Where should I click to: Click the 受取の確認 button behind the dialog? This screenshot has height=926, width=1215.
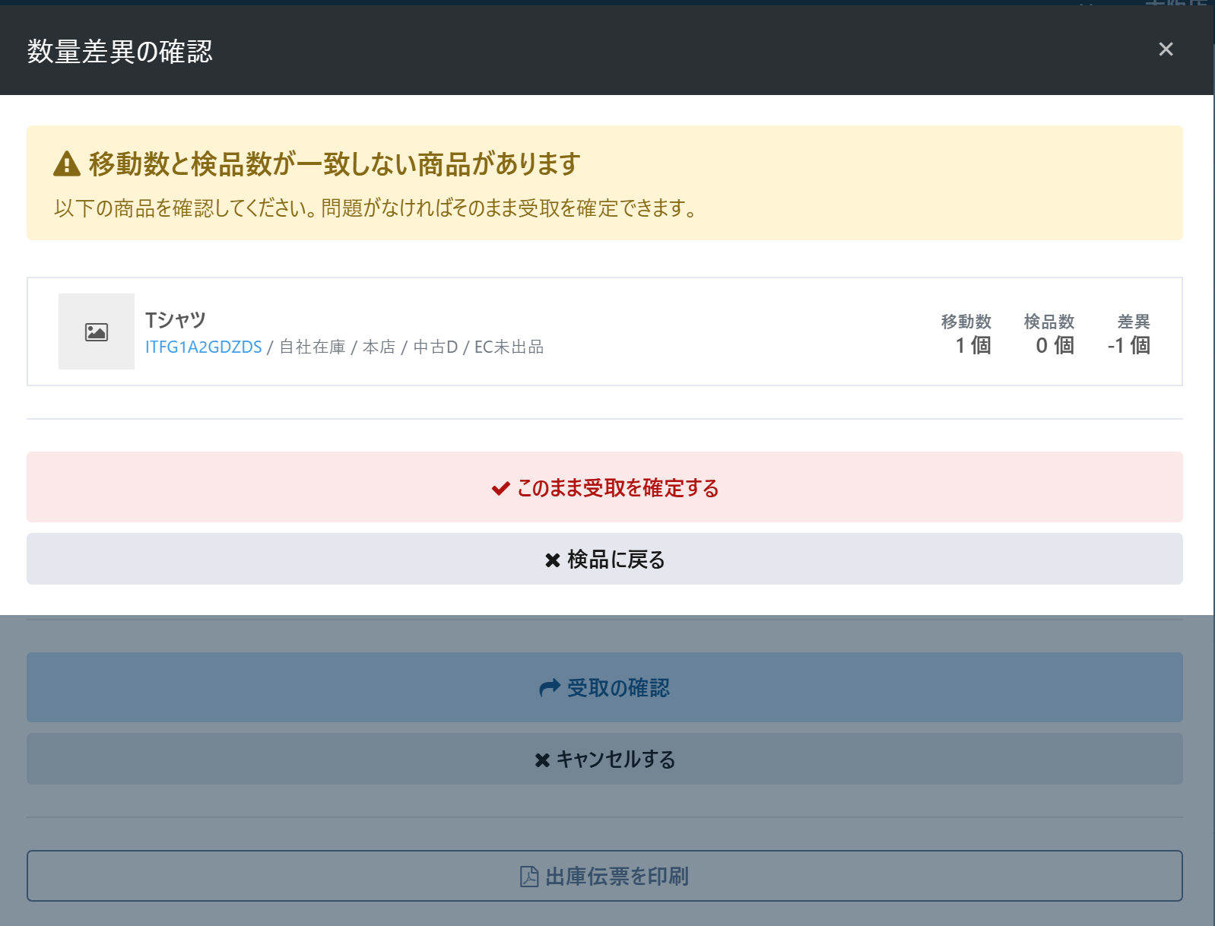pos(604,687)
